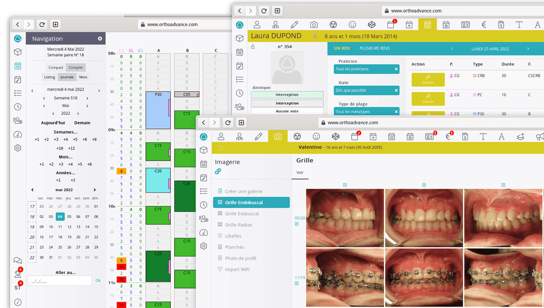
Task: Click the 3D cube codepen icon in Laura DUPOND toolbar
Action: 372,25
